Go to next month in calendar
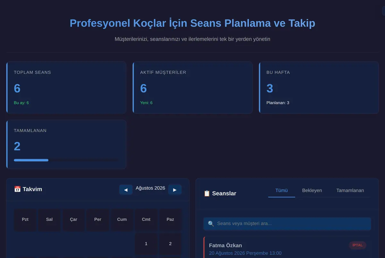 (x=175, y=189)
